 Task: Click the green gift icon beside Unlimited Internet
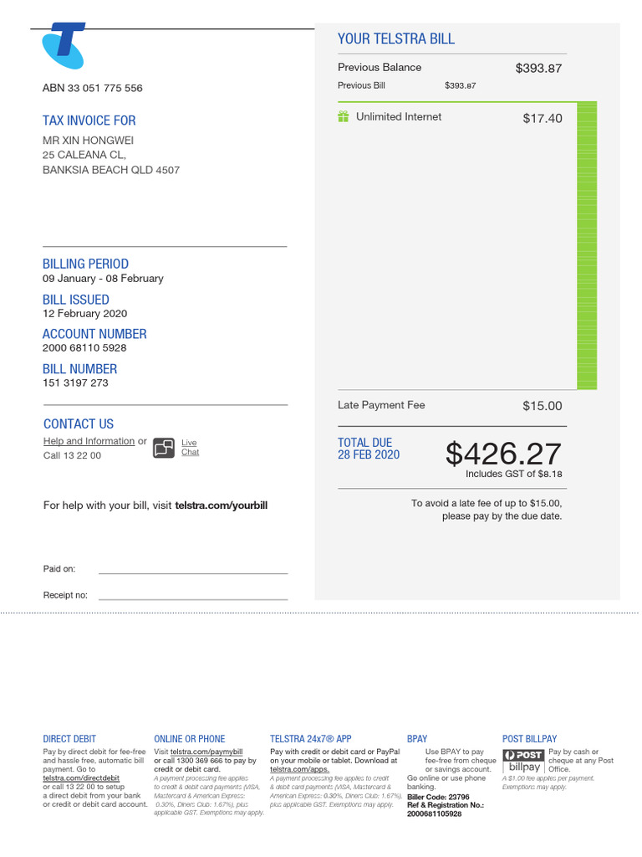[x=343, y=117]
